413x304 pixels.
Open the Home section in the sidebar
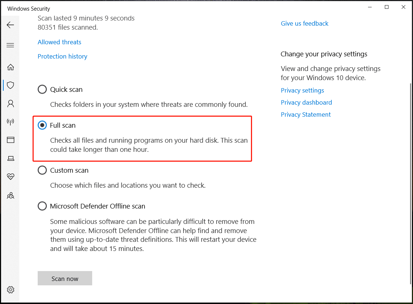10,67
